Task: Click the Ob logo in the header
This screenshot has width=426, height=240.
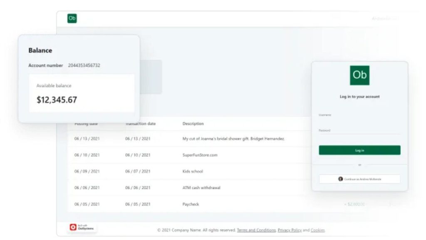Action: 72,18
